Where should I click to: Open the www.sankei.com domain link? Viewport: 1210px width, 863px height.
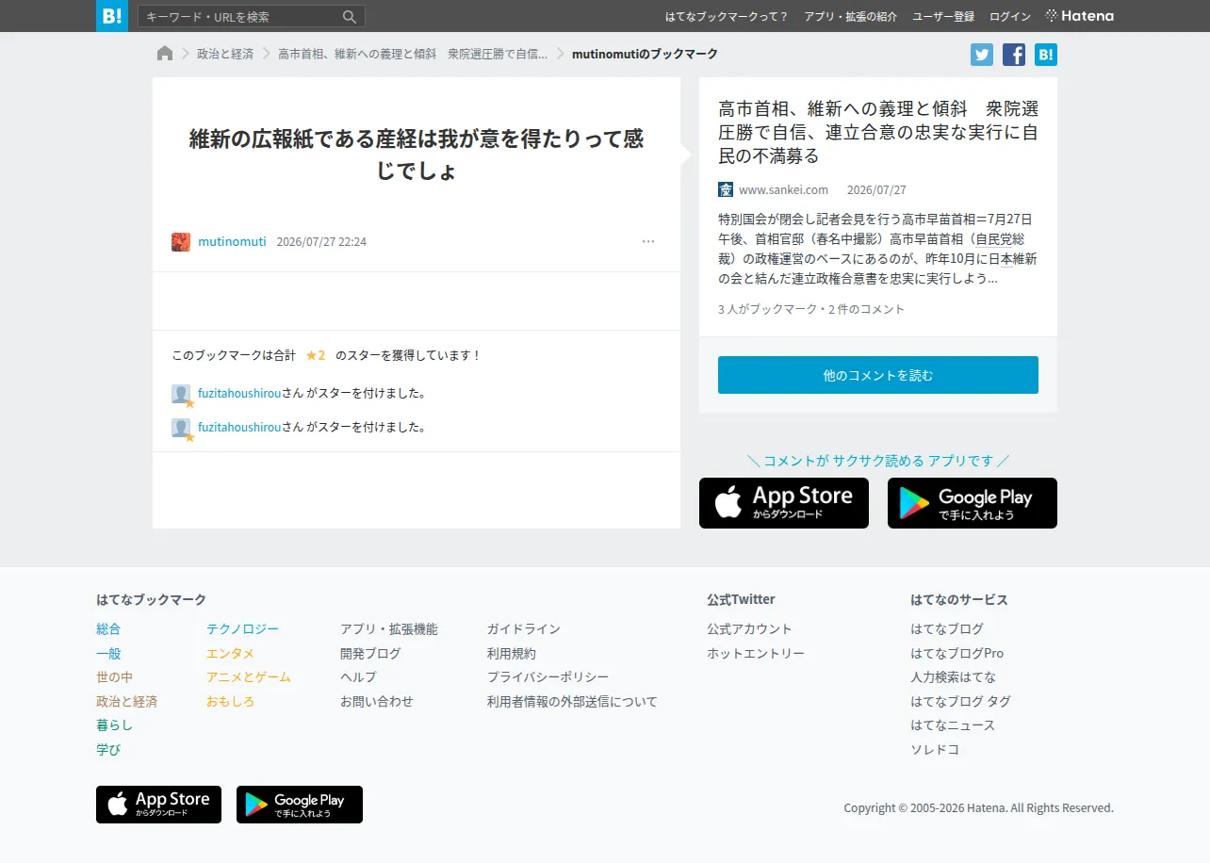[783, 189]
